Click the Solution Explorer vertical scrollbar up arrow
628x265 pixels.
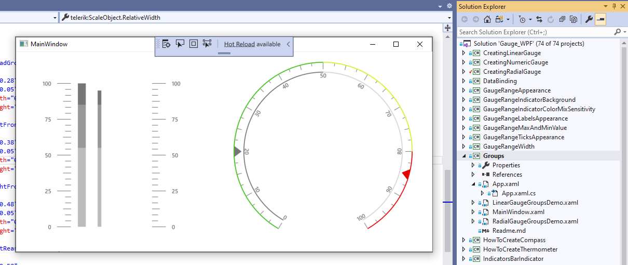click(x=624, y=42)
